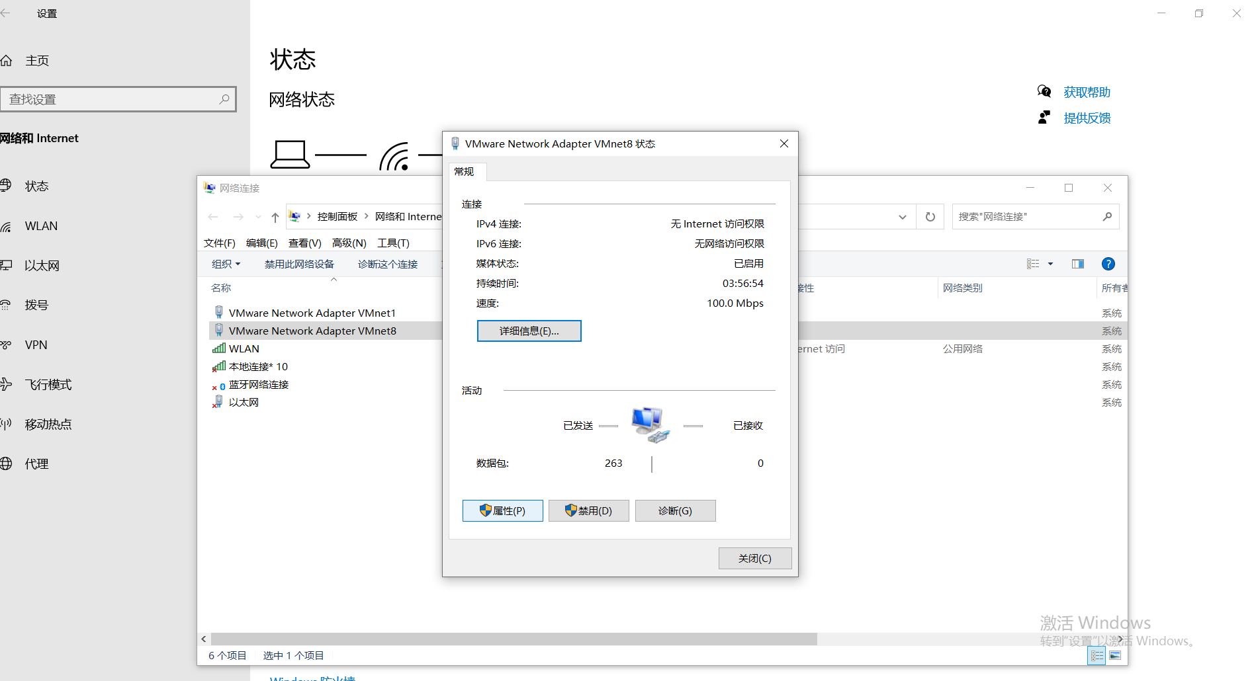Expand the 组织 dropdown menu
The width and height of the screenshot is (1256, 681).
tap(226, 264)
